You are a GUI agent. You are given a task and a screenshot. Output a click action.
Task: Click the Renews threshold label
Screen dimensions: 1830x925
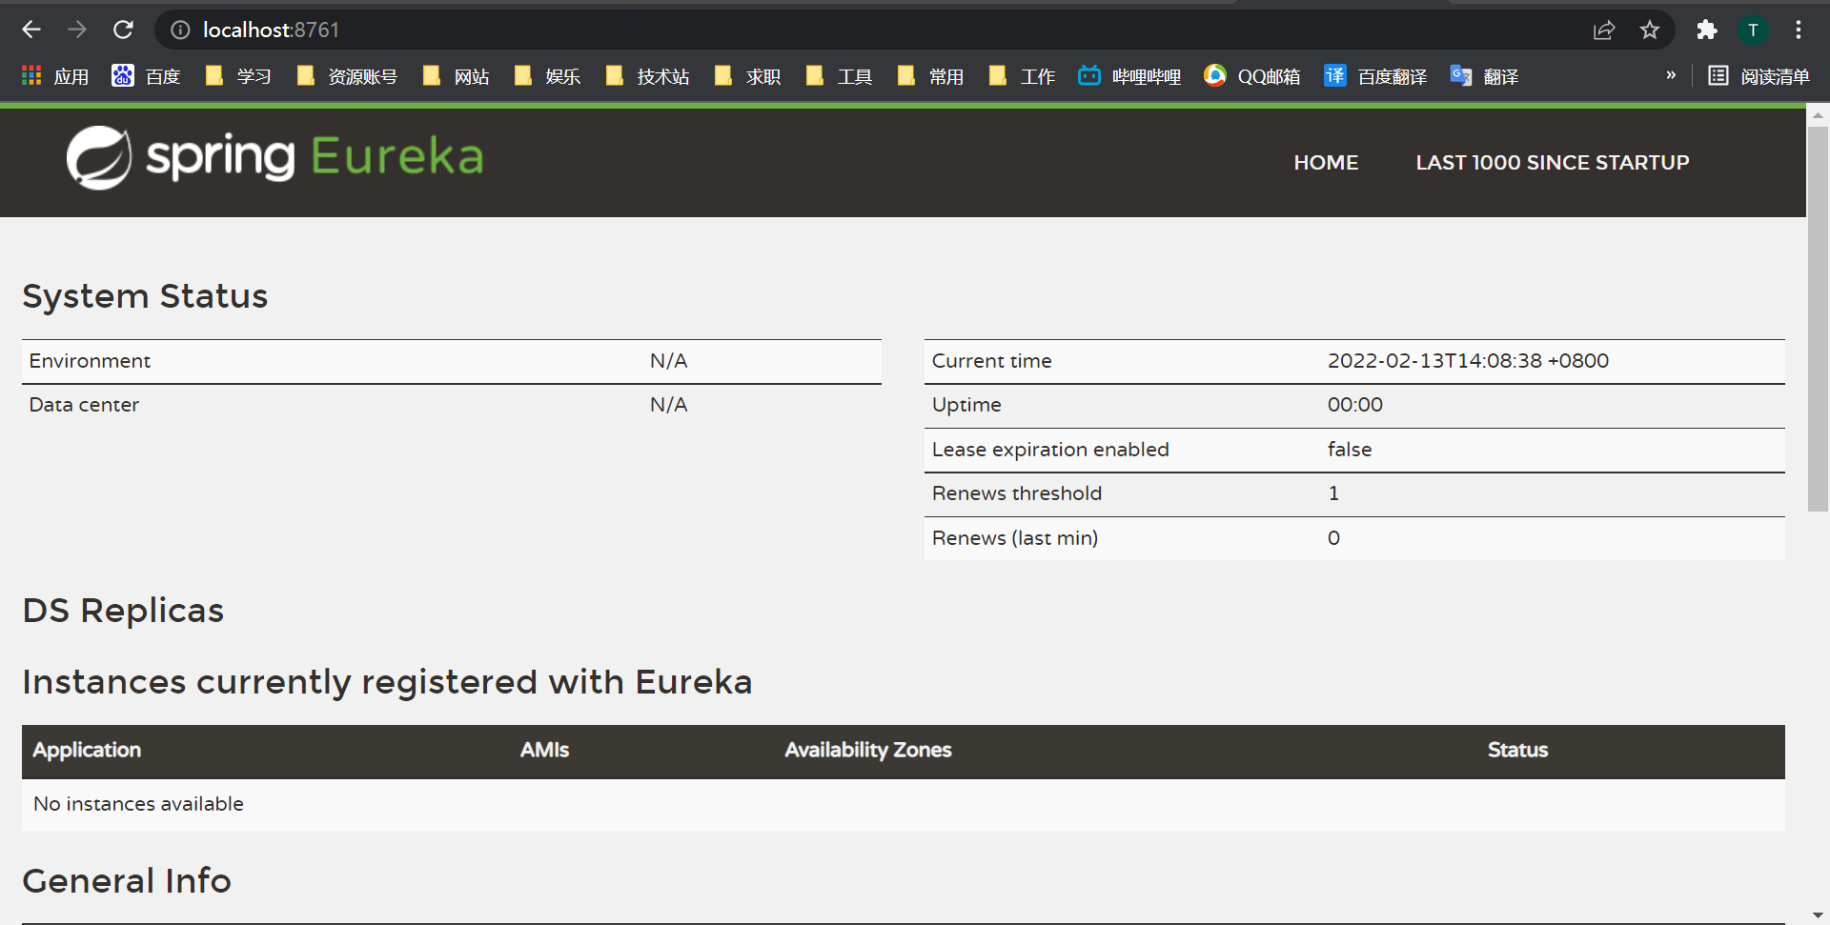[1017, 493]
